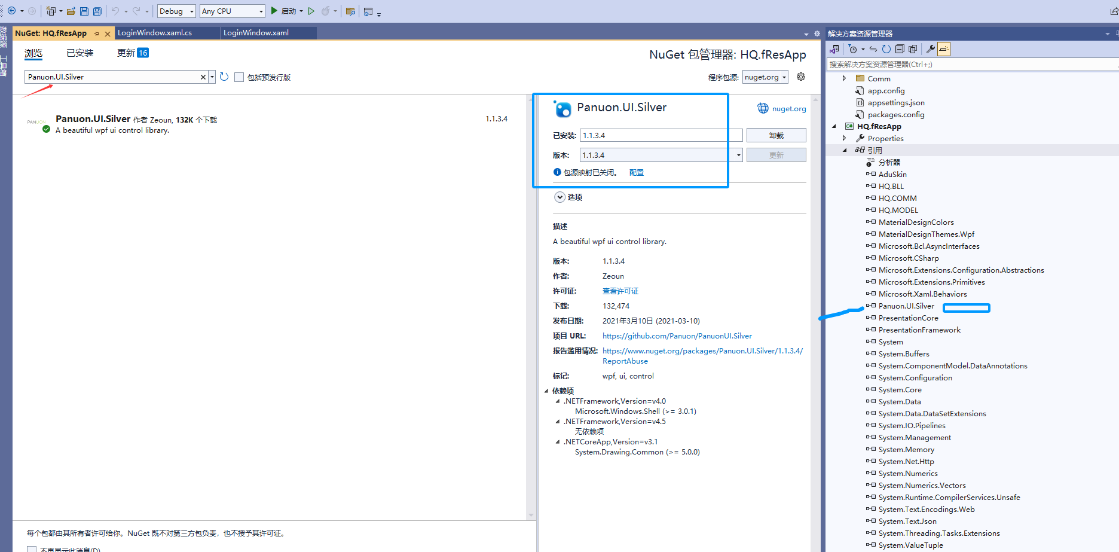
Task: Open the Debug configuration dropdown
Action: 176,11
